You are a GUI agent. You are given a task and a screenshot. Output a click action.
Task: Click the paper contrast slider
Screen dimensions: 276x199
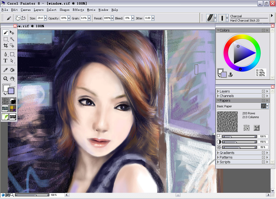click(239, 142)
